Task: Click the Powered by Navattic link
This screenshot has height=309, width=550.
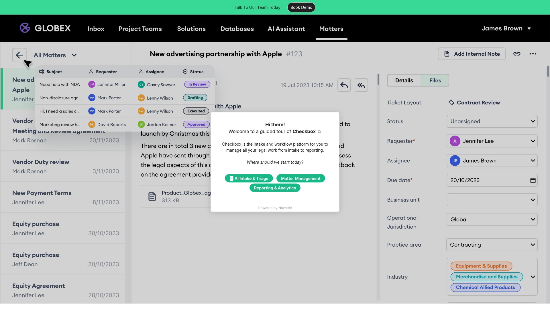Action: pos(275,208)
